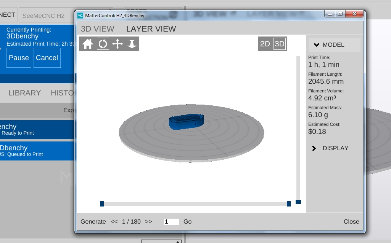Open the LAYER VIEW tab
This screenshot has height=243, width=391.
click(151, 29)
